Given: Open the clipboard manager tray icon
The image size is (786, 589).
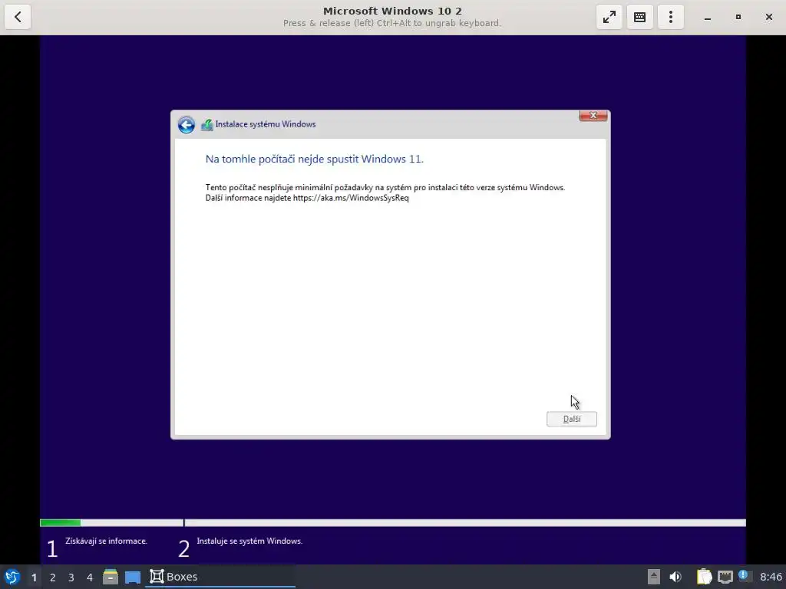Looking at the screenshot, I should [704, 577].
